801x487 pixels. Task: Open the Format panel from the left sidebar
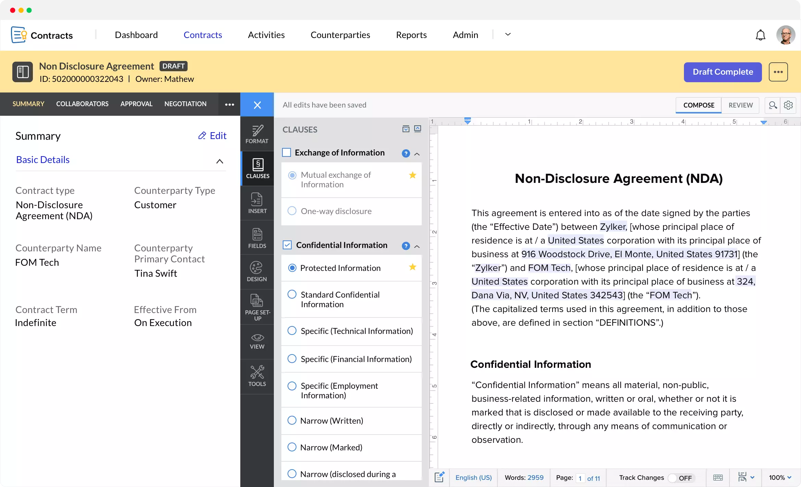pyautogui.click(x=257, y=133)
